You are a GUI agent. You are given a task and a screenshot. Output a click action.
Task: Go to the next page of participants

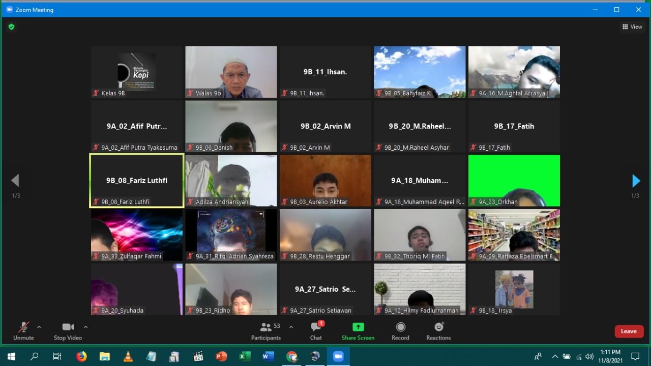tap(636, 181)
